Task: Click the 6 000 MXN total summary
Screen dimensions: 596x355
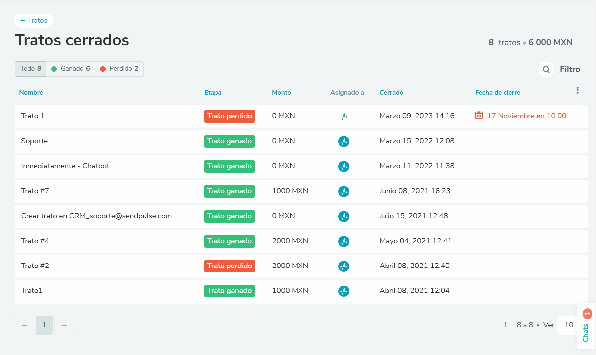Action: coord(550,42)
